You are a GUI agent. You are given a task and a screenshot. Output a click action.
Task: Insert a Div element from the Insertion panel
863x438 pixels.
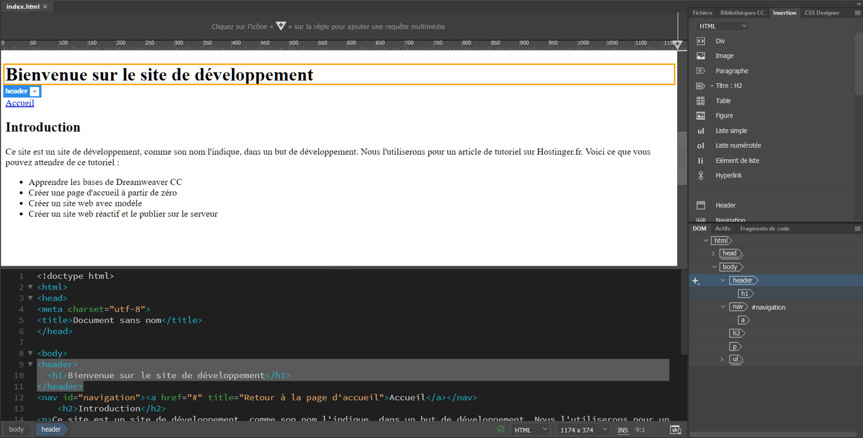[701, 40]
